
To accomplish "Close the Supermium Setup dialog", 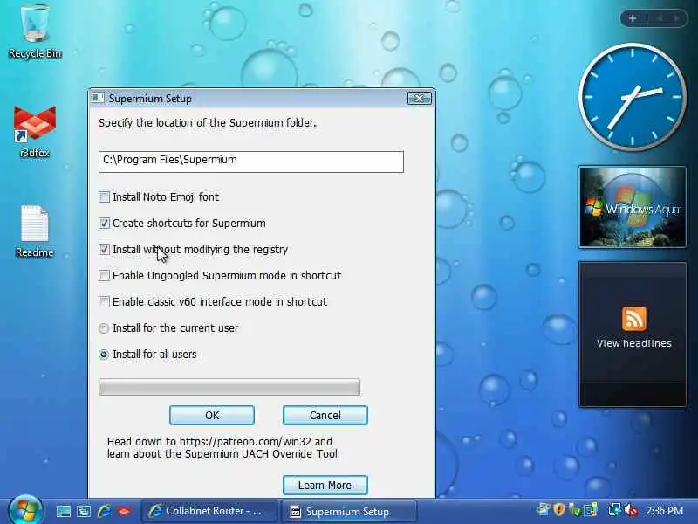I will [x=419, y=98].
